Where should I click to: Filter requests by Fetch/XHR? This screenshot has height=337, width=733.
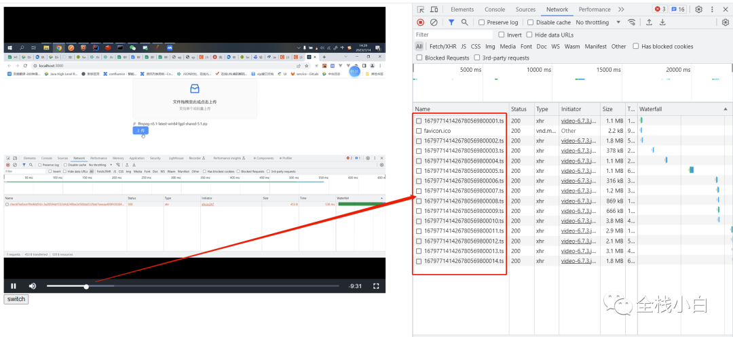pyautogui.click(x=443, y=46)
